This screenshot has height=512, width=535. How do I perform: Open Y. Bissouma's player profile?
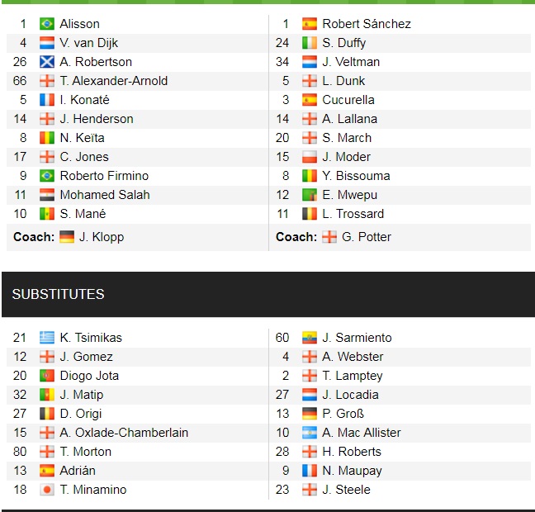pyautogui.click(x=356, y=176)
